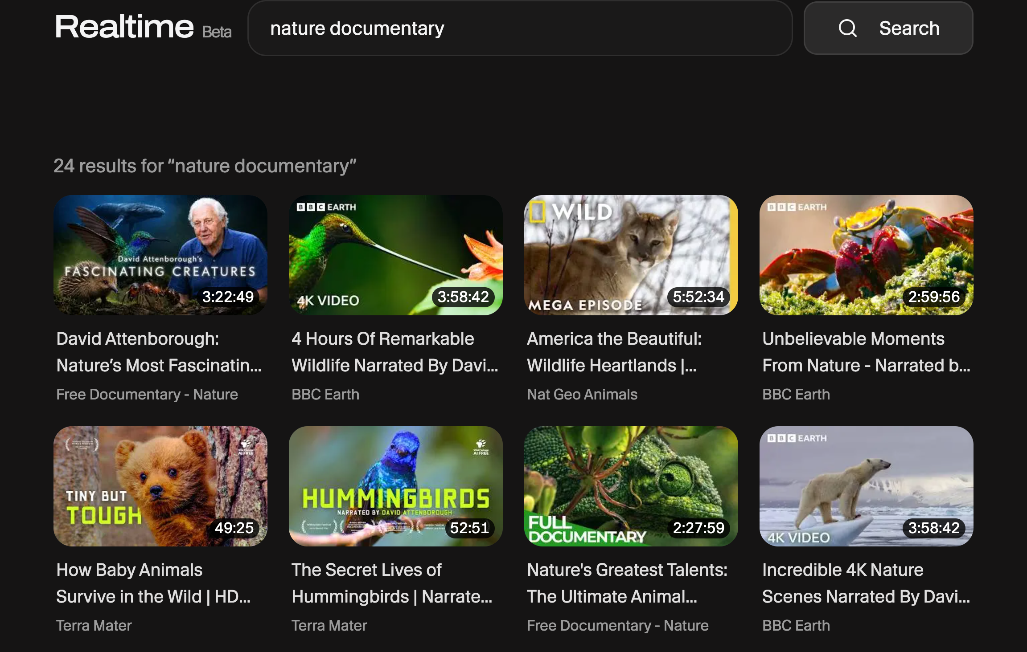
Task: Click the 2:27:59 duration badge
Action: pos(698,528)
